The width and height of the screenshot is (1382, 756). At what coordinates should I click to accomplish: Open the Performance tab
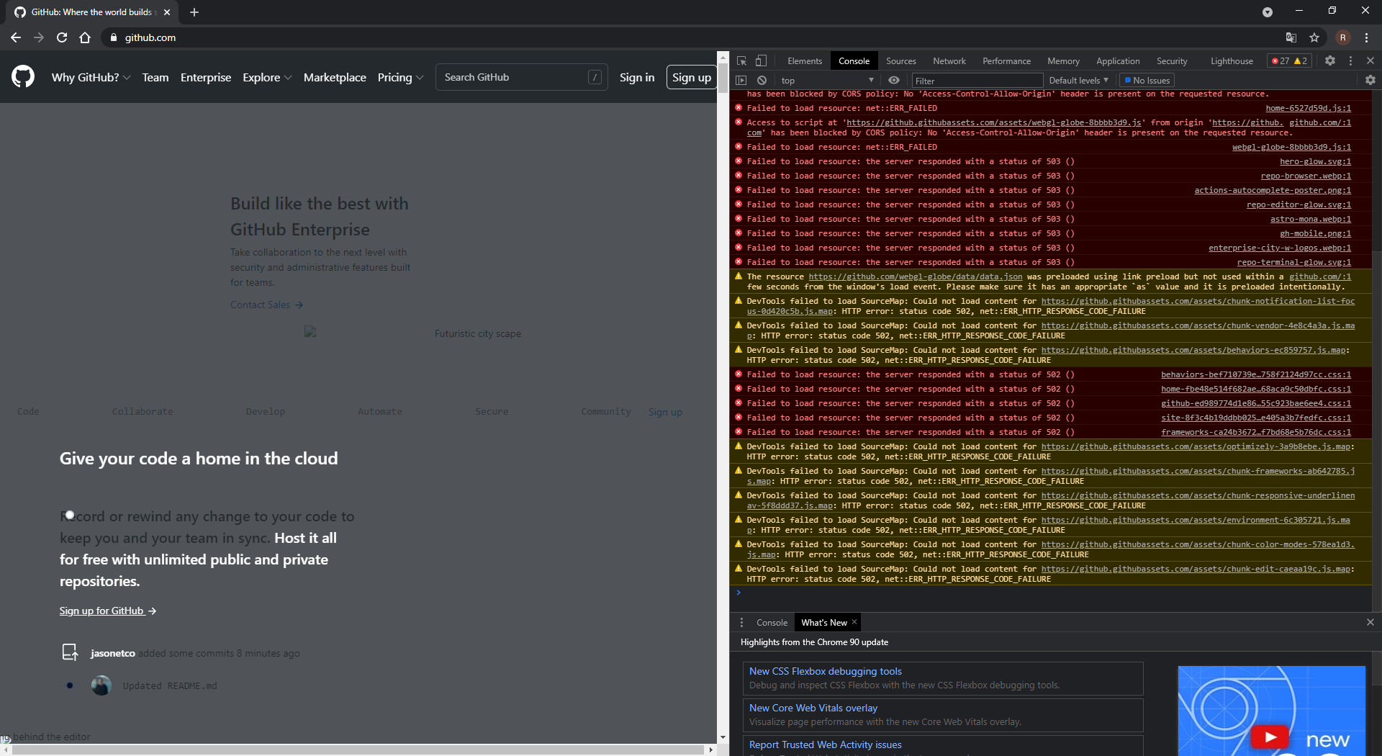[x=1006, y=61]
